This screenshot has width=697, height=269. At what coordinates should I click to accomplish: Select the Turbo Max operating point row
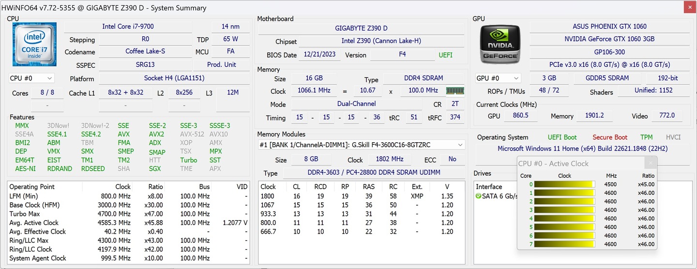129,214
